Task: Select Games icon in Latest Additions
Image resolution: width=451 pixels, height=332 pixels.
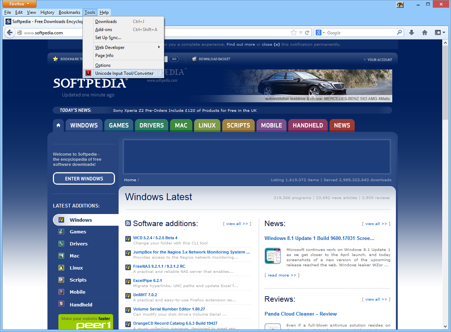Action: 62,232
